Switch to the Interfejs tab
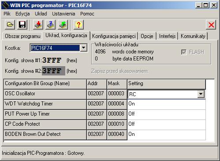220x161 pixels. coord(167,36)
